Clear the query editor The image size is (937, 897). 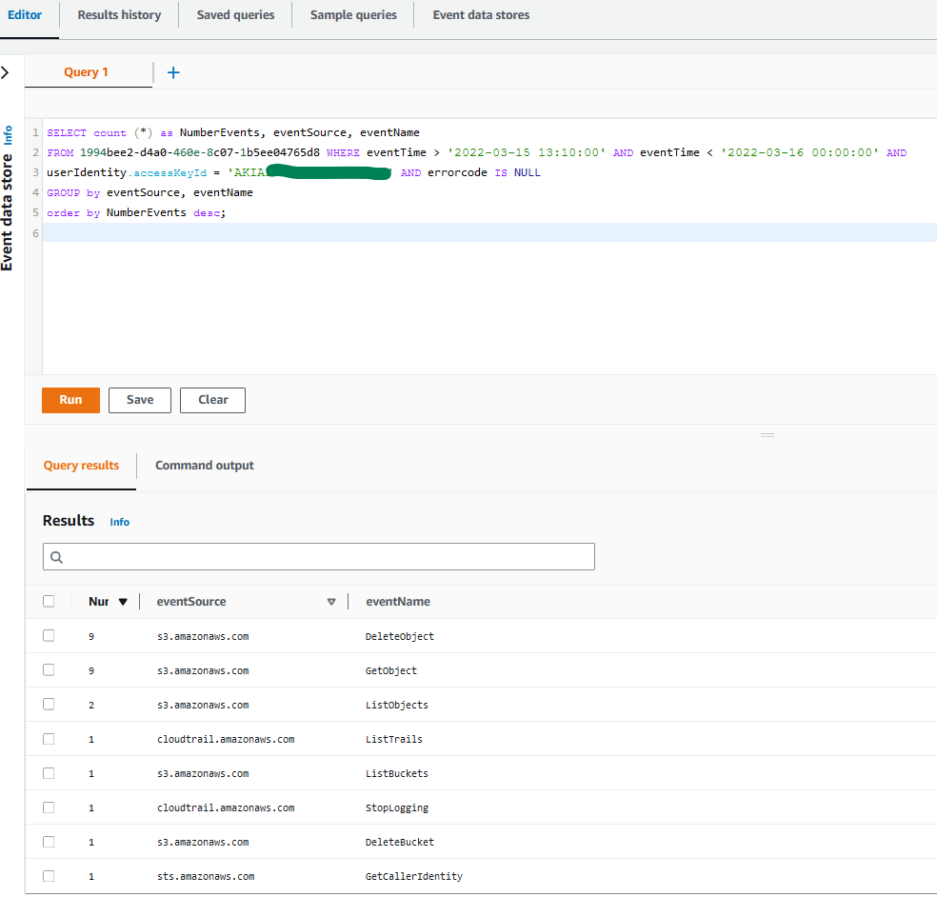point(212,400)
